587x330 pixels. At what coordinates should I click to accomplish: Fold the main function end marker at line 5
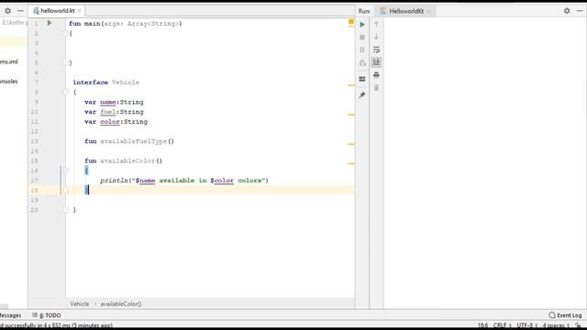tap(65, 62)
